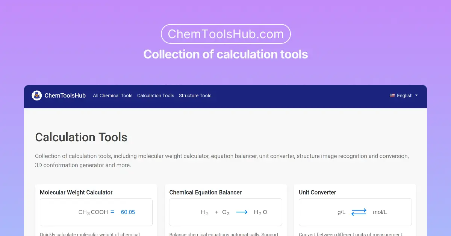Select Calculation Tools in the navigation bar
The image size is (451, 236).
(x=156, y=96)
